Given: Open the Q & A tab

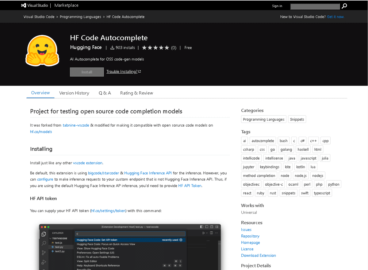Looking at the screenshot, I should pyautogui.click(x=105, y=93).
